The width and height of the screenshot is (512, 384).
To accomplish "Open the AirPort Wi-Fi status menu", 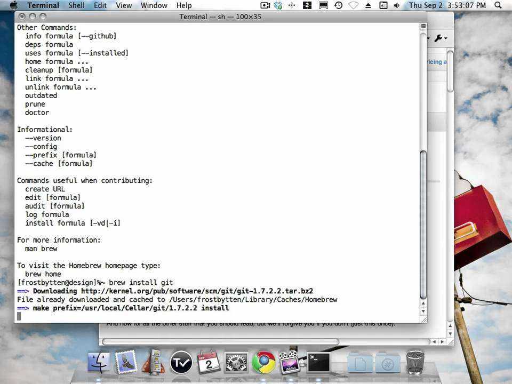I will click(x=353, y=5).
